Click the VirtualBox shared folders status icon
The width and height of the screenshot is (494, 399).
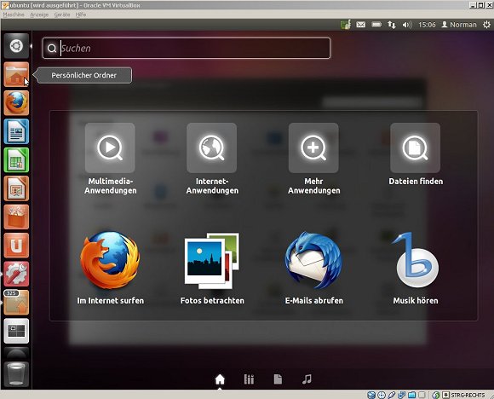point(411,395)
